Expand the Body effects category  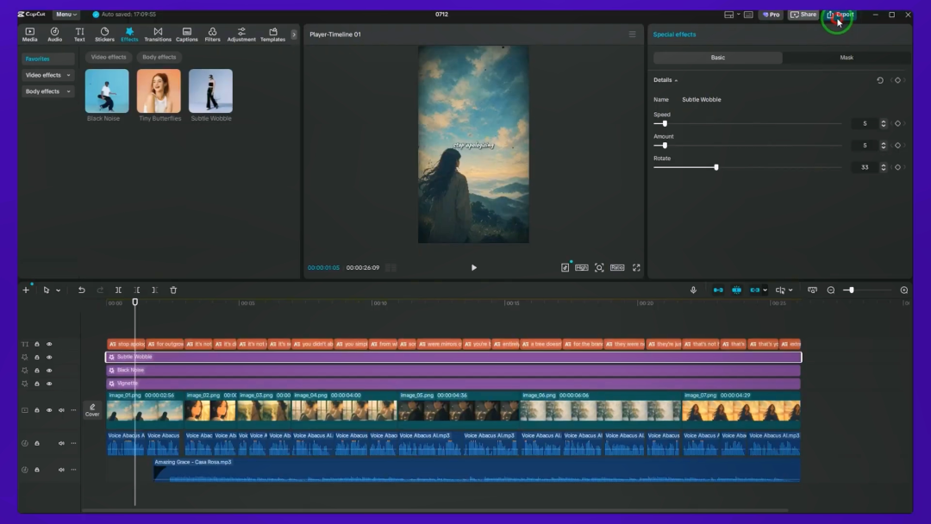[x=47, y=91]
